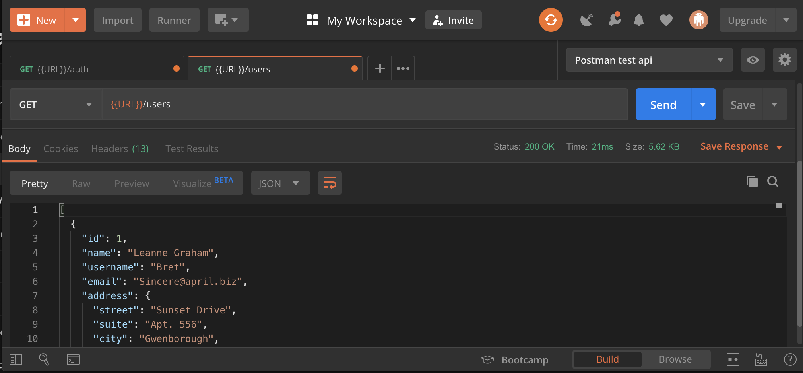Screen dimensions: 803x373
Task: Open keyboard shortcuts icon
Action: tap(761, 359)
